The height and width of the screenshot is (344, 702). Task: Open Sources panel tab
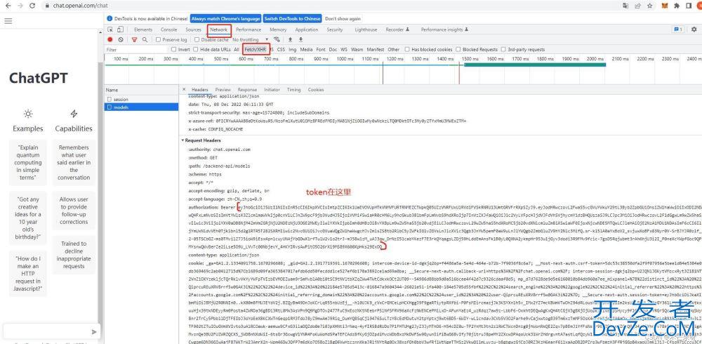click(194, 29)
